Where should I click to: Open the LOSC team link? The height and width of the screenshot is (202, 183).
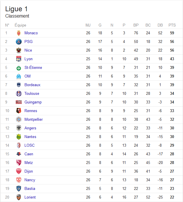pyautogui.click(x=29, y=145)
